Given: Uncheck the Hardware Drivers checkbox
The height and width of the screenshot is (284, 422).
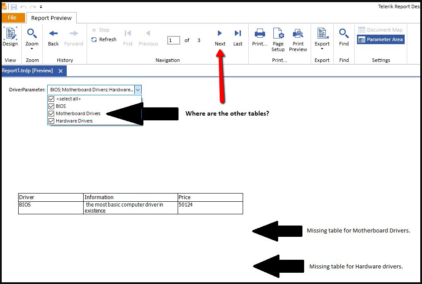Looking at the screenshot, I should pos(52,121).
